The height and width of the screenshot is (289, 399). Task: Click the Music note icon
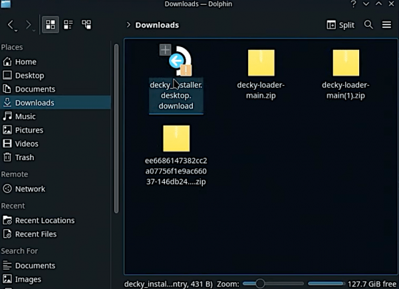pos(7,116)
